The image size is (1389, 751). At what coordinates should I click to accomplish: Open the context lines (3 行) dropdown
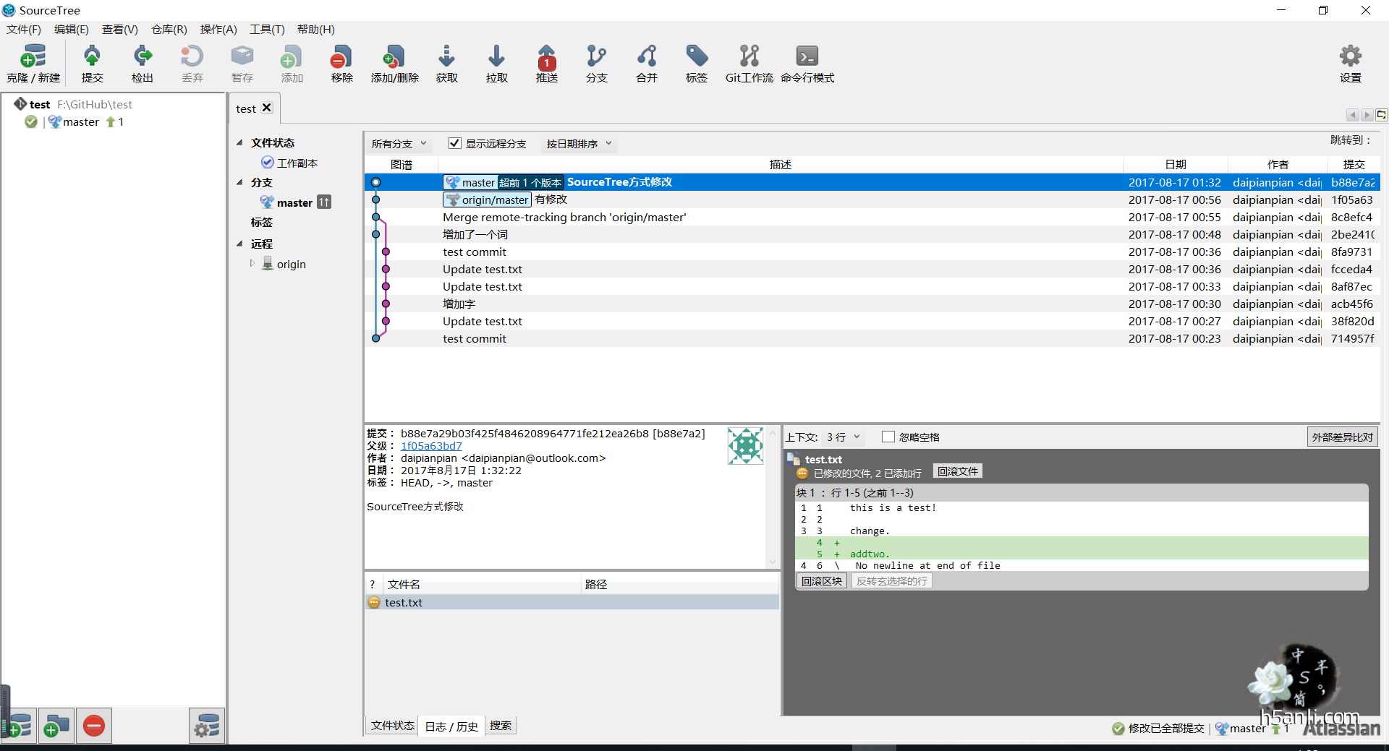pyautogui.click(x=843, y=437)
